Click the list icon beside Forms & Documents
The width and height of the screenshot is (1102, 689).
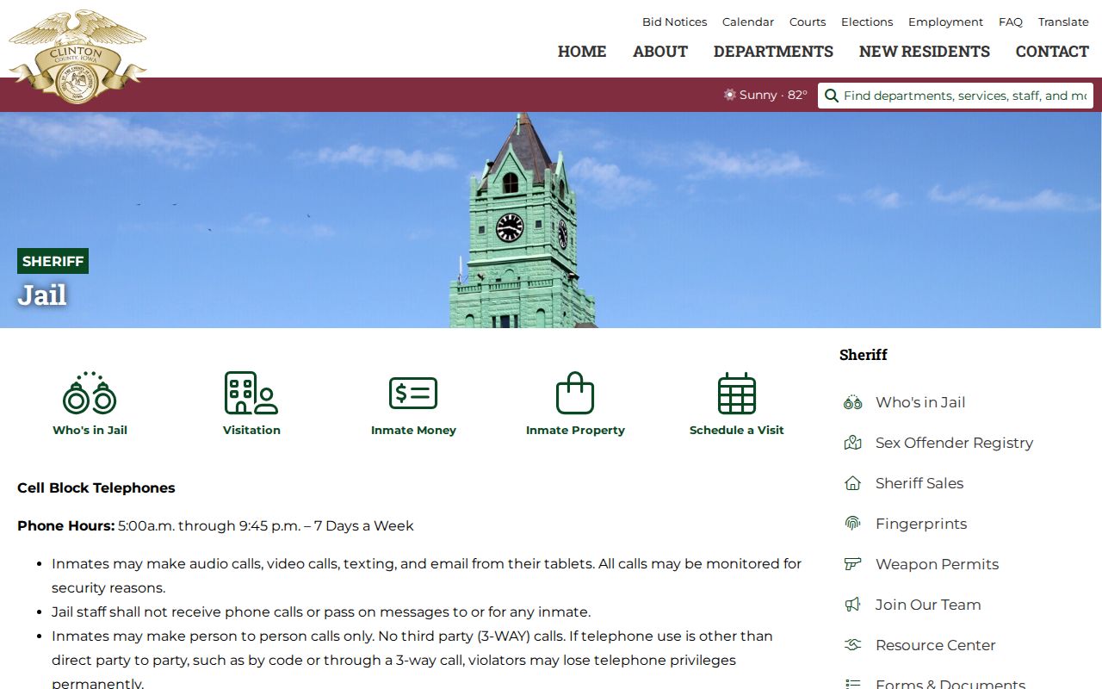tap(852, 685)
